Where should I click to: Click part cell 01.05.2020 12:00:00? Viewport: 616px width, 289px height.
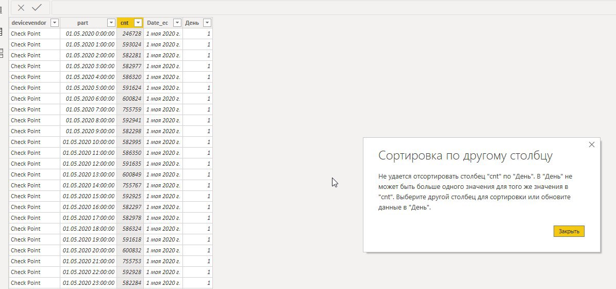click(x=88, y=164)
